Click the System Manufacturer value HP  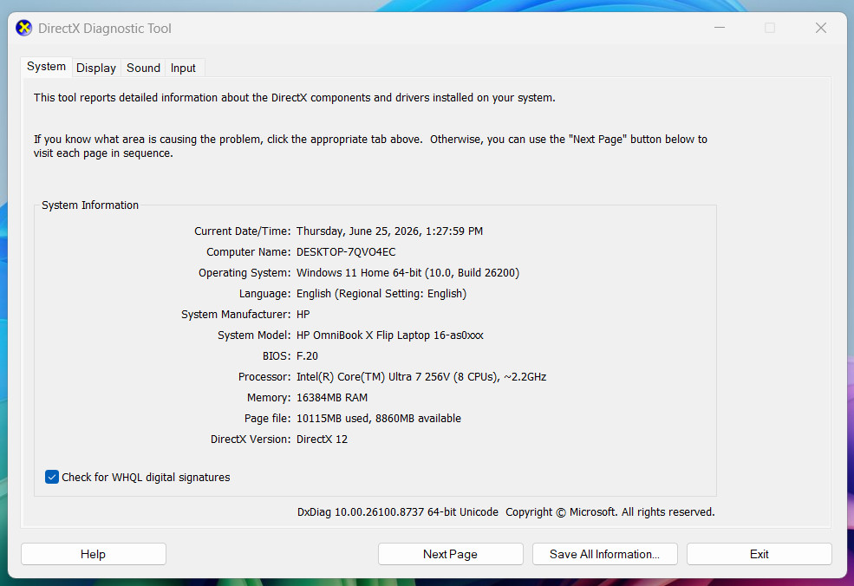pos(303,315)
